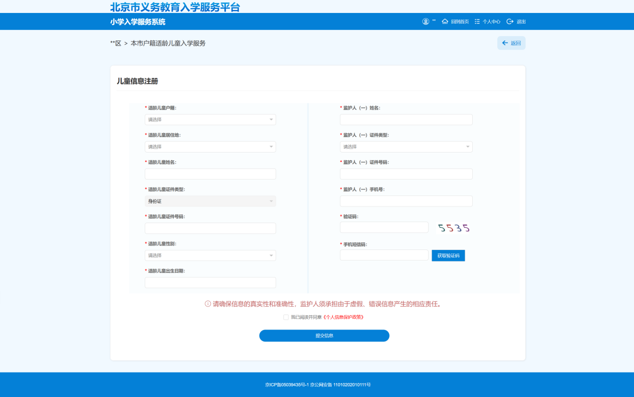The height and width of the screenshot is (397, 634).
Task: Expand the 适龄儿童户籍 dropdown
Action: [210, 119]
